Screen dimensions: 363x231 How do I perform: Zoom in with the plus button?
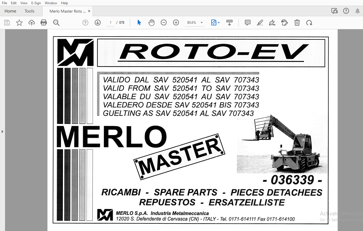(x=176, y=23)
